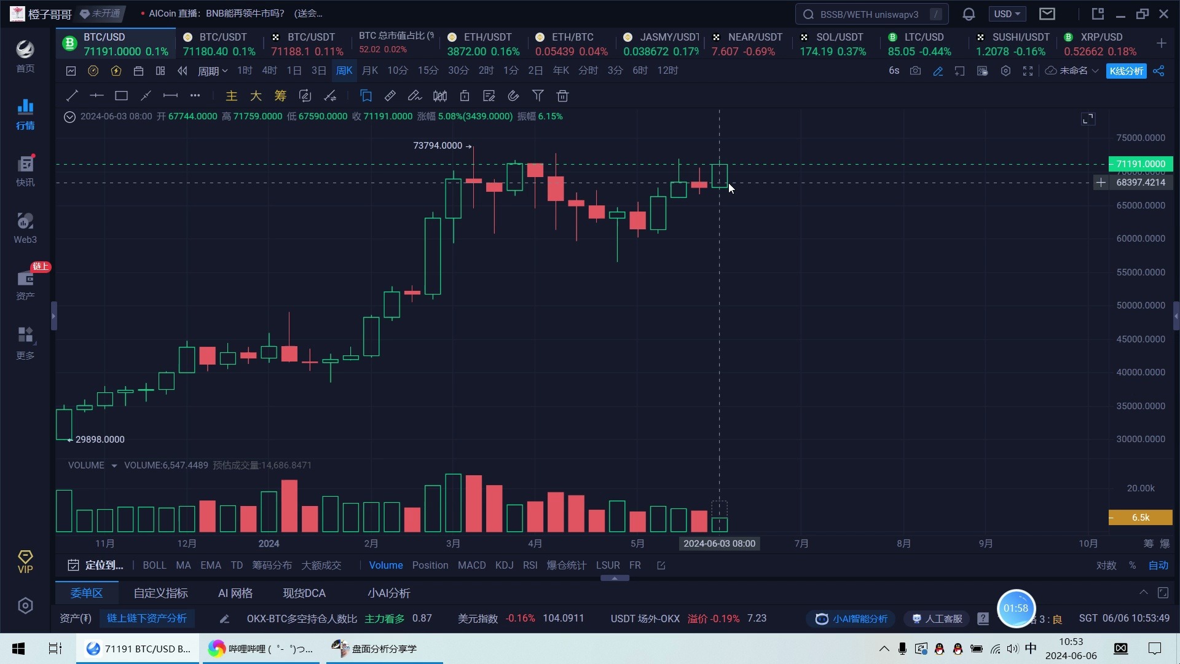The width and height of the screenshot is (1180, 664).
Task: Toggle the MACD indicator
Action: pyautogui.click(x=471, y=566)
